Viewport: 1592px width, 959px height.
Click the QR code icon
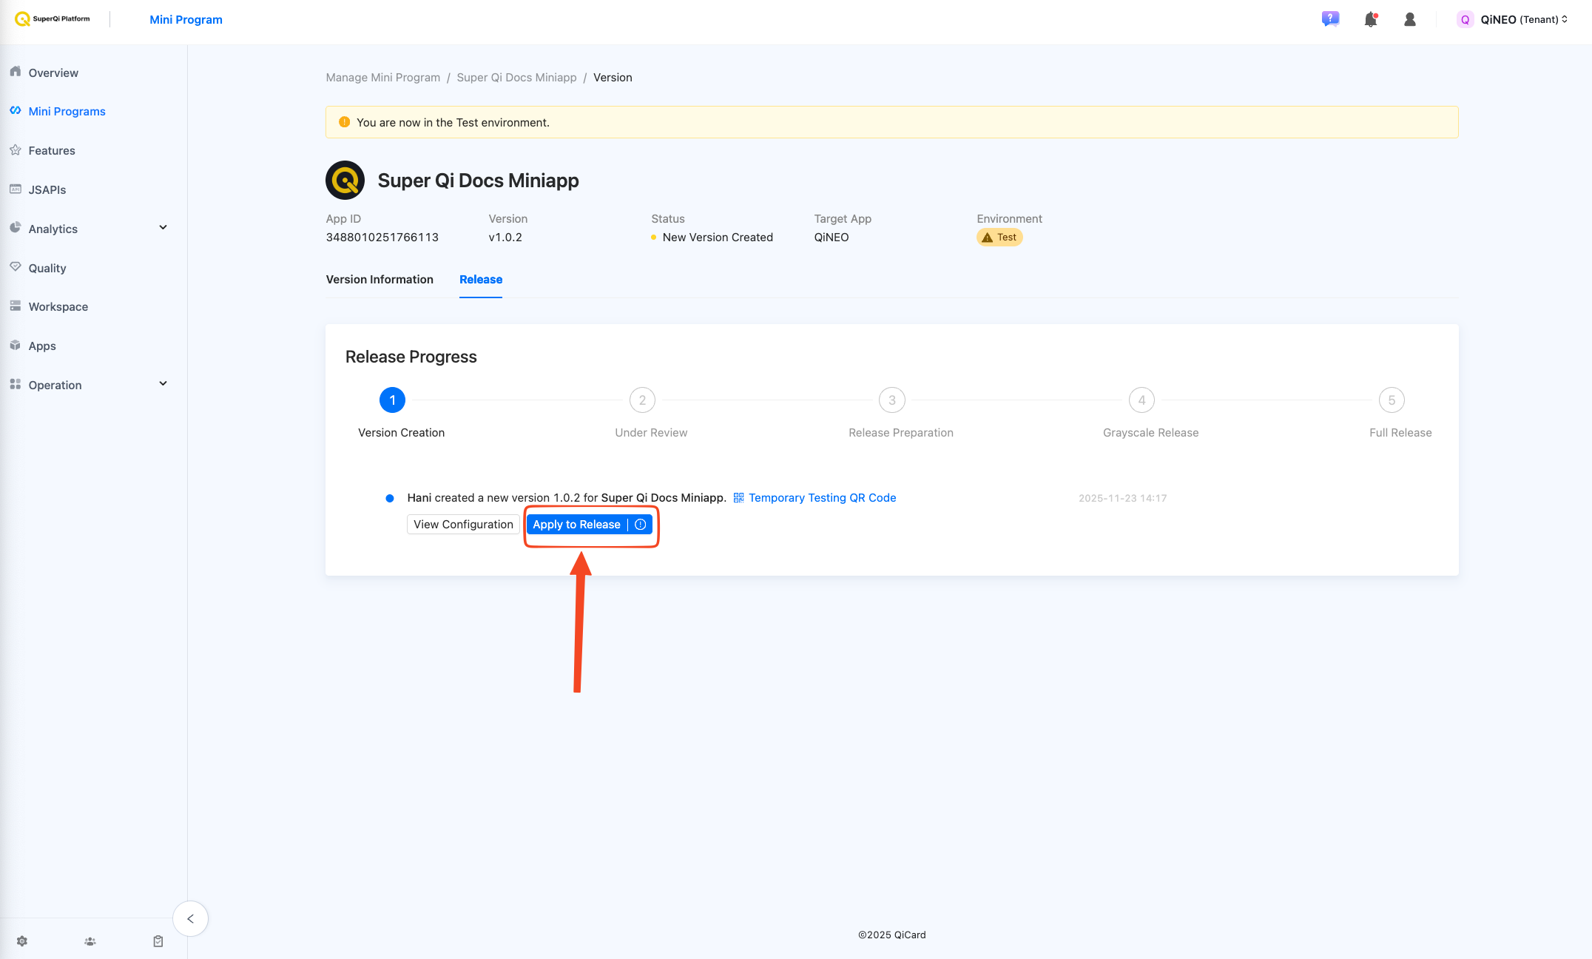[738, 498]
